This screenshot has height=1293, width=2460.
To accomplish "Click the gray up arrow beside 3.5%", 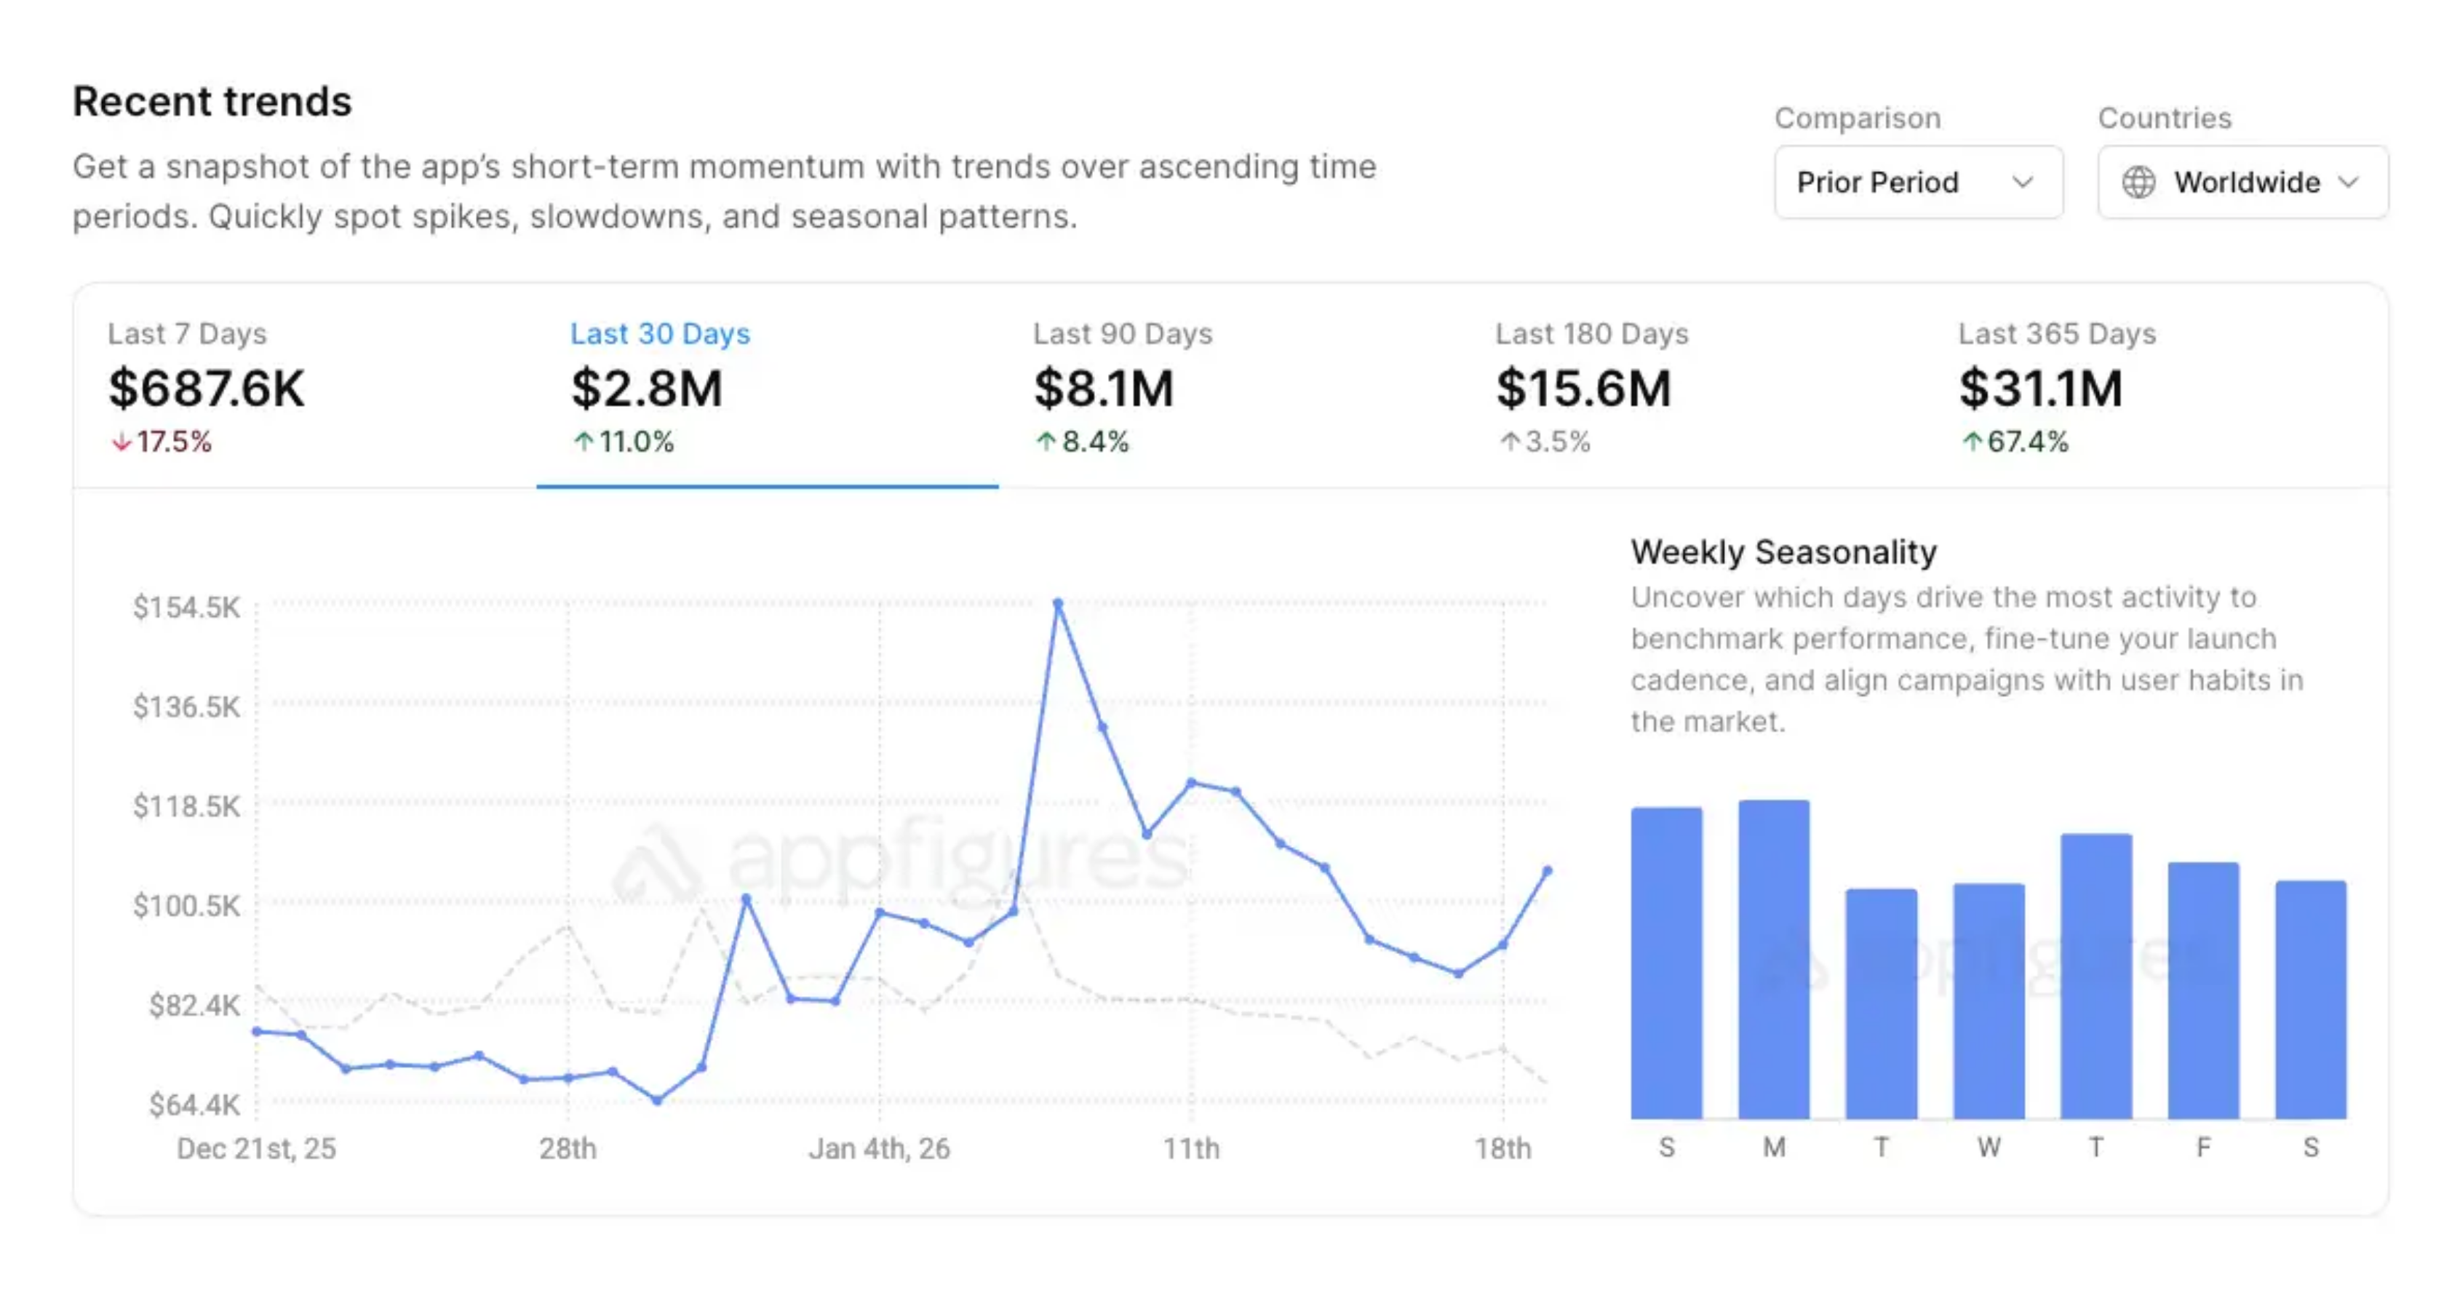I will click(x=1509, y=442).
